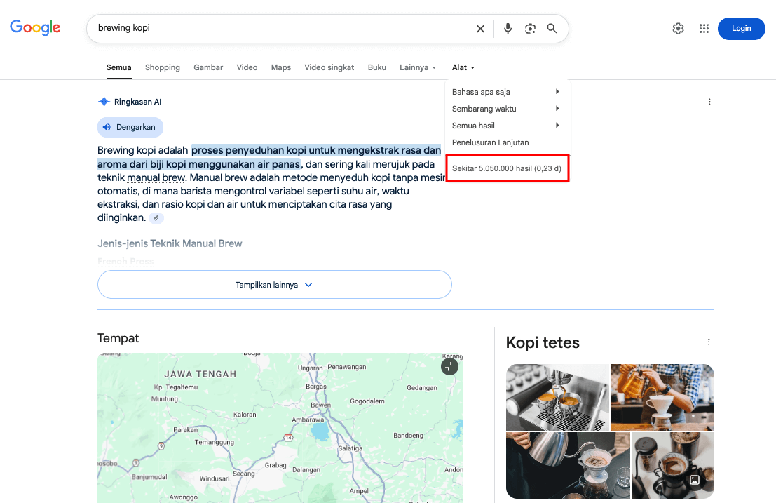Open the Lainnya dropdown
Viewport: 776px width, 503px height.
pos(417,67)
